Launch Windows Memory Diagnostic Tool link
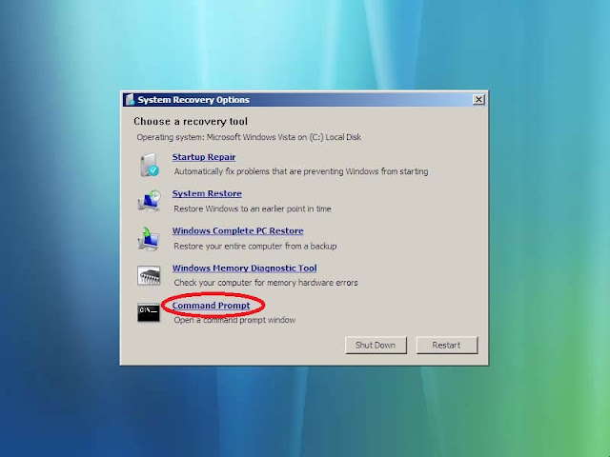The image size is (610, 457). pos(244,268)
